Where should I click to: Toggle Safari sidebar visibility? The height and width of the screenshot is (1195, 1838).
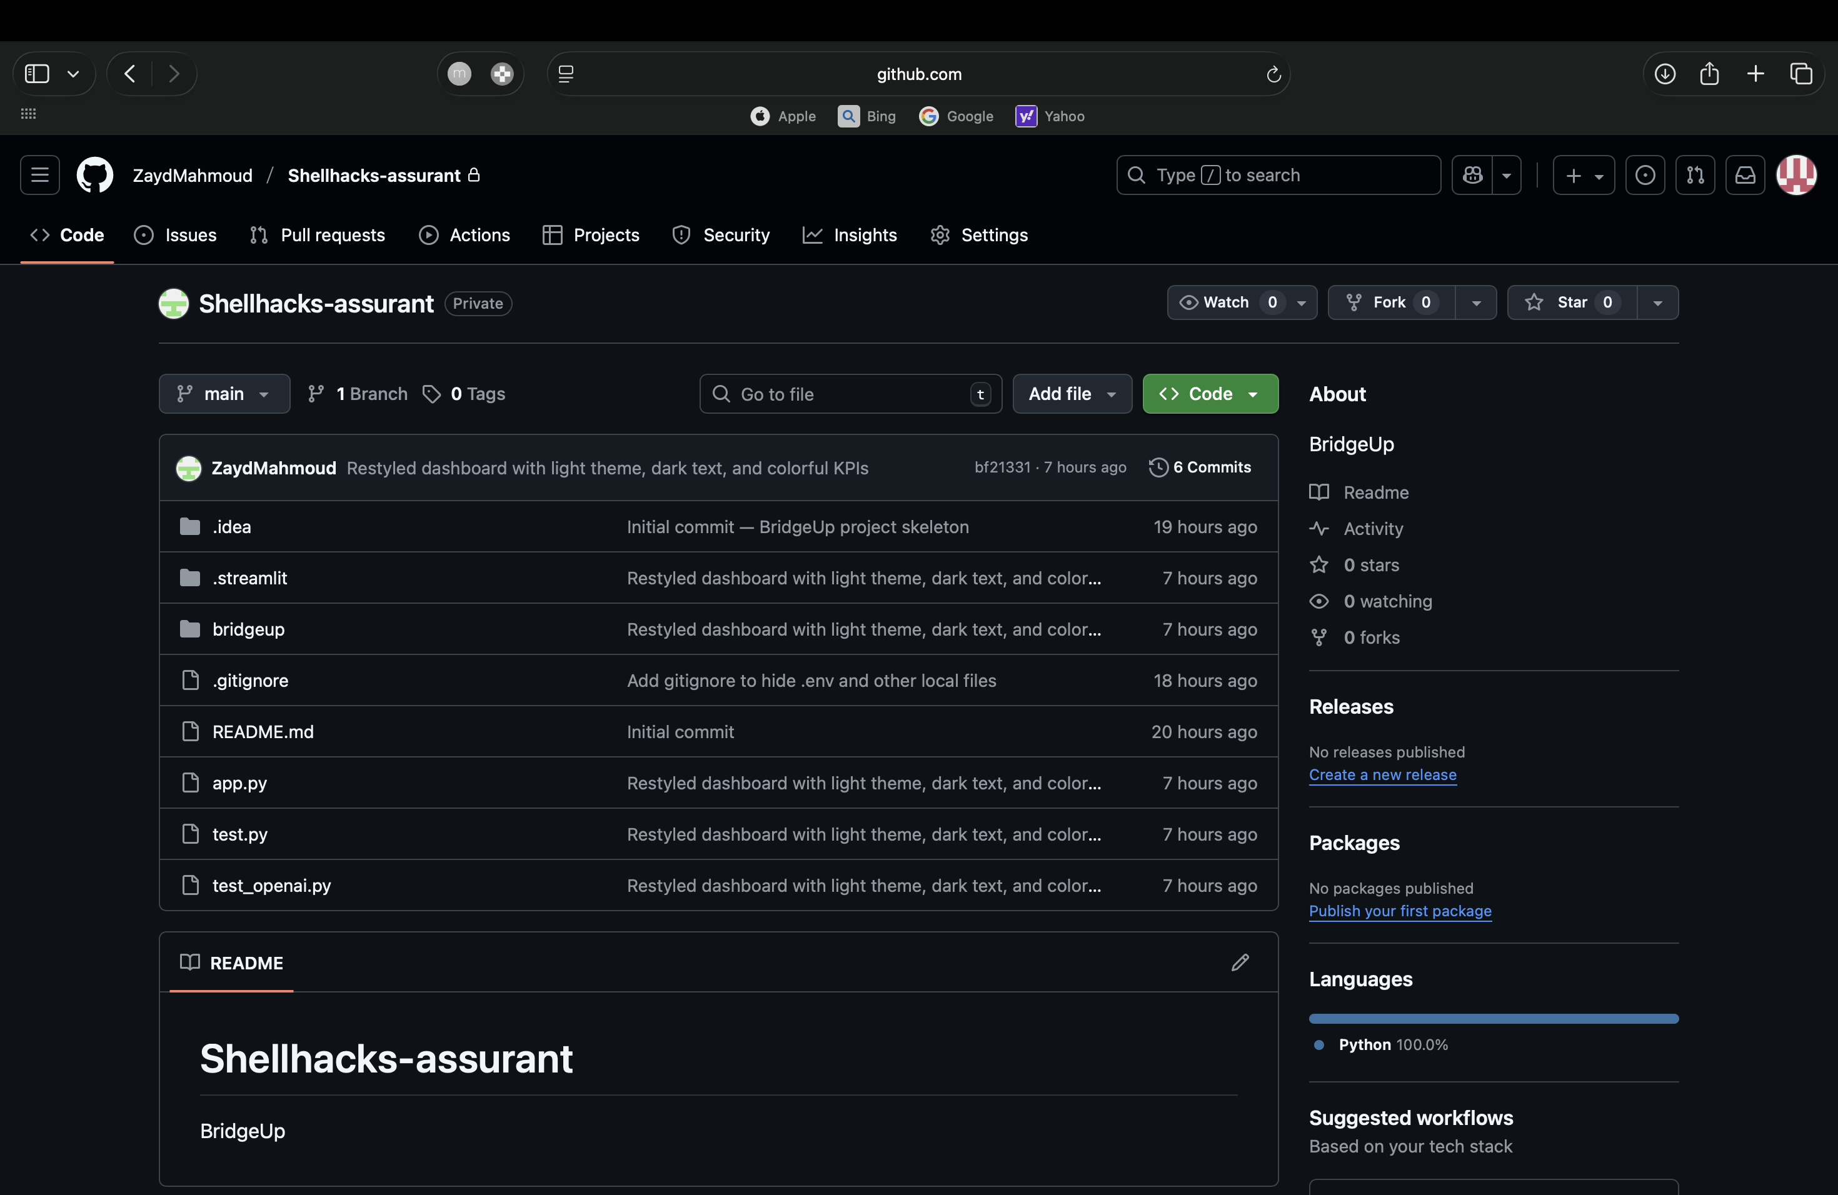pyautogui.click(x=37, y=74)
